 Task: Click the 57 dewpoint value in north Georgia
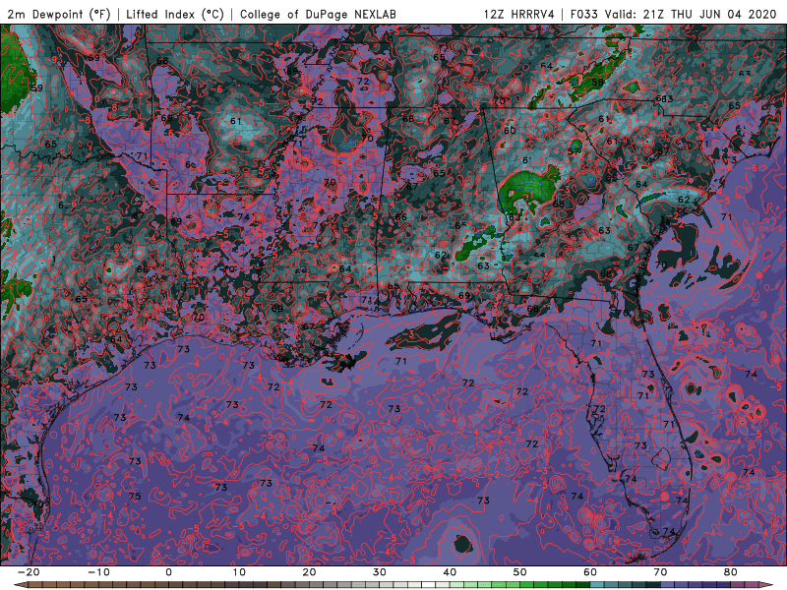pyautogui.click(x=574, y=151)
